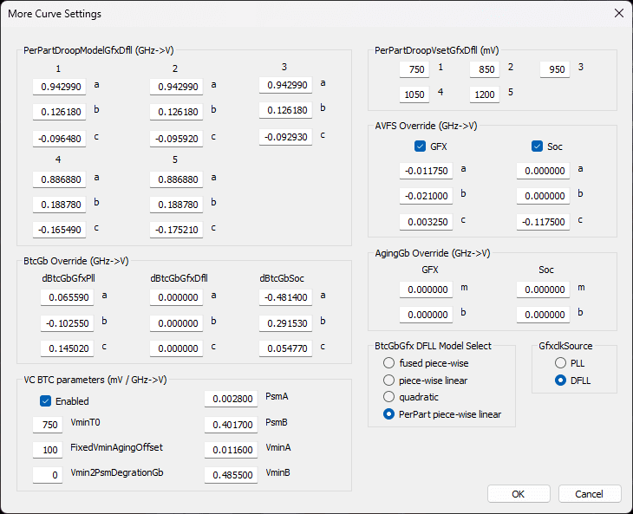Set GfxclkSource to PLL
This screenshot has height=514, width=633.
[x=561, y=363]
